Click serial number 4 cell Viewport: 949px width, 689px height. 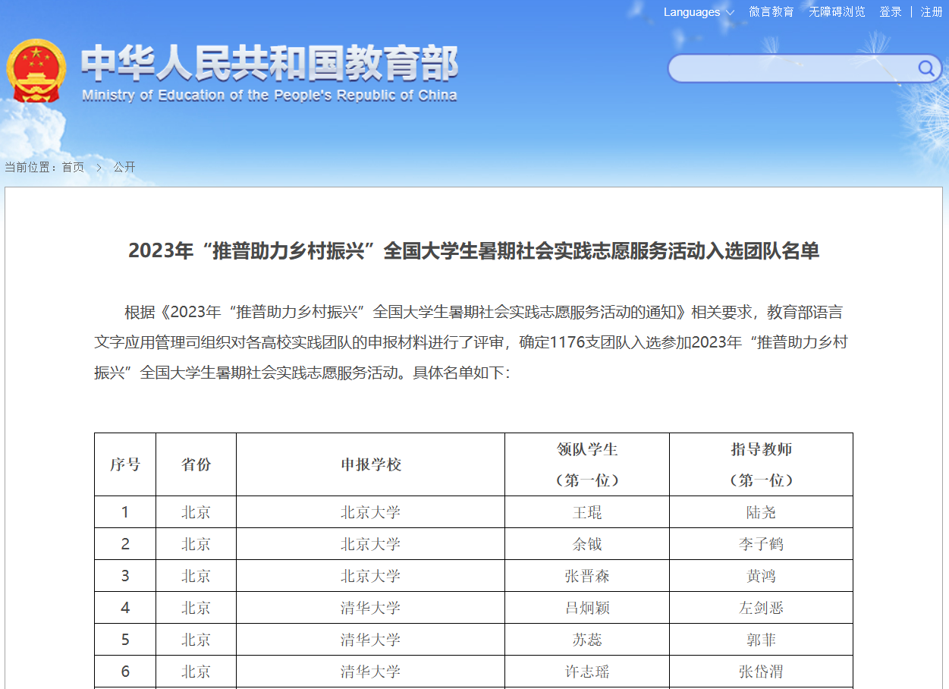[x=125, y=608]
